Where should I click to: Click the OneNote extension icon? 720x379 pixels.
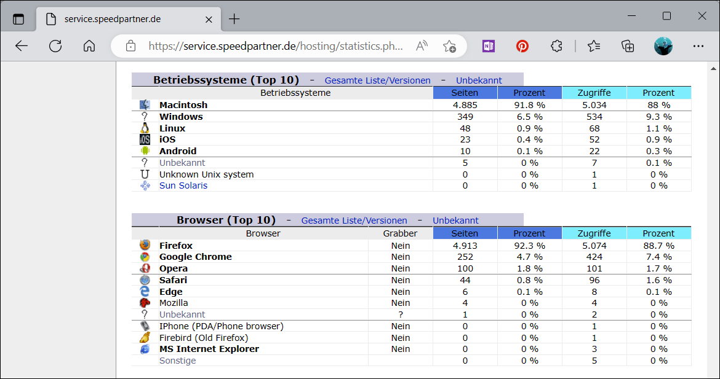click(489, 46)
